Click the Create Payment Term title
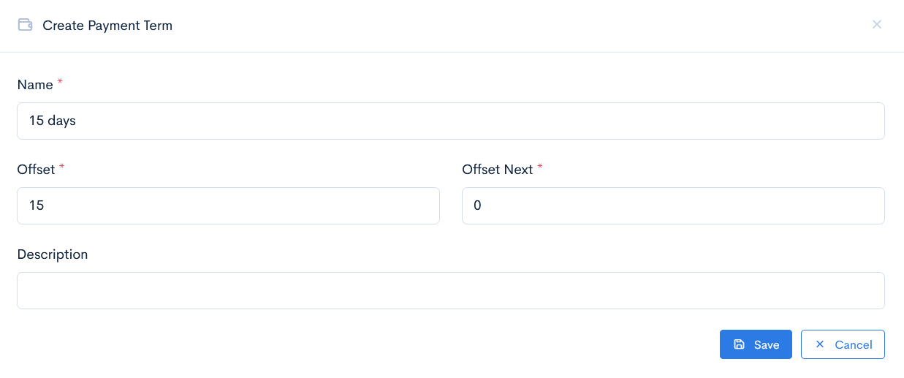Screen dimensions: 904x378 point(107,26)
